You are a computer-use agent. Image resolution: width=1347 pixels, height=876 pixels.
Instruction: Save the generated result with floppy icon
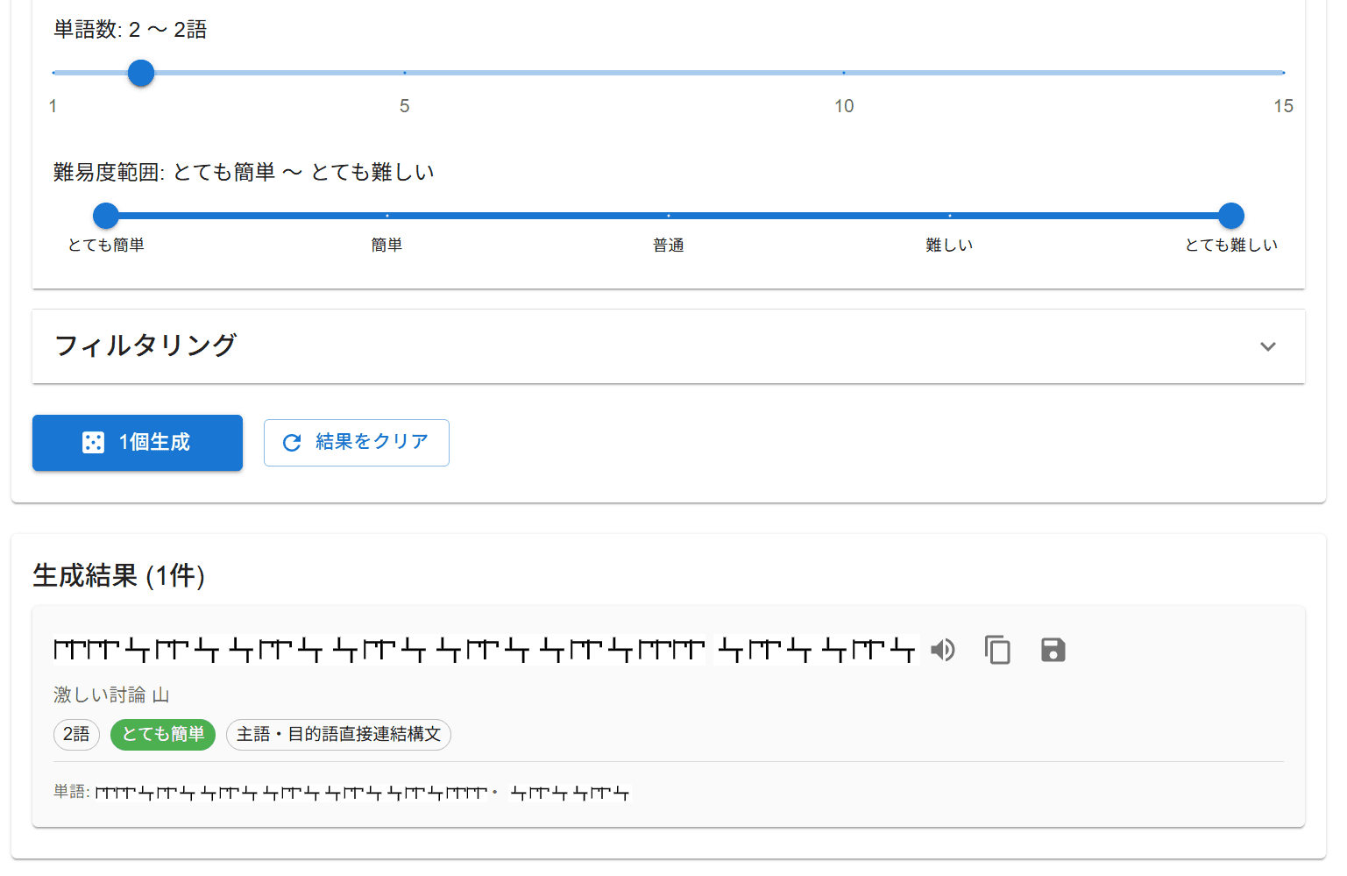1053,650
